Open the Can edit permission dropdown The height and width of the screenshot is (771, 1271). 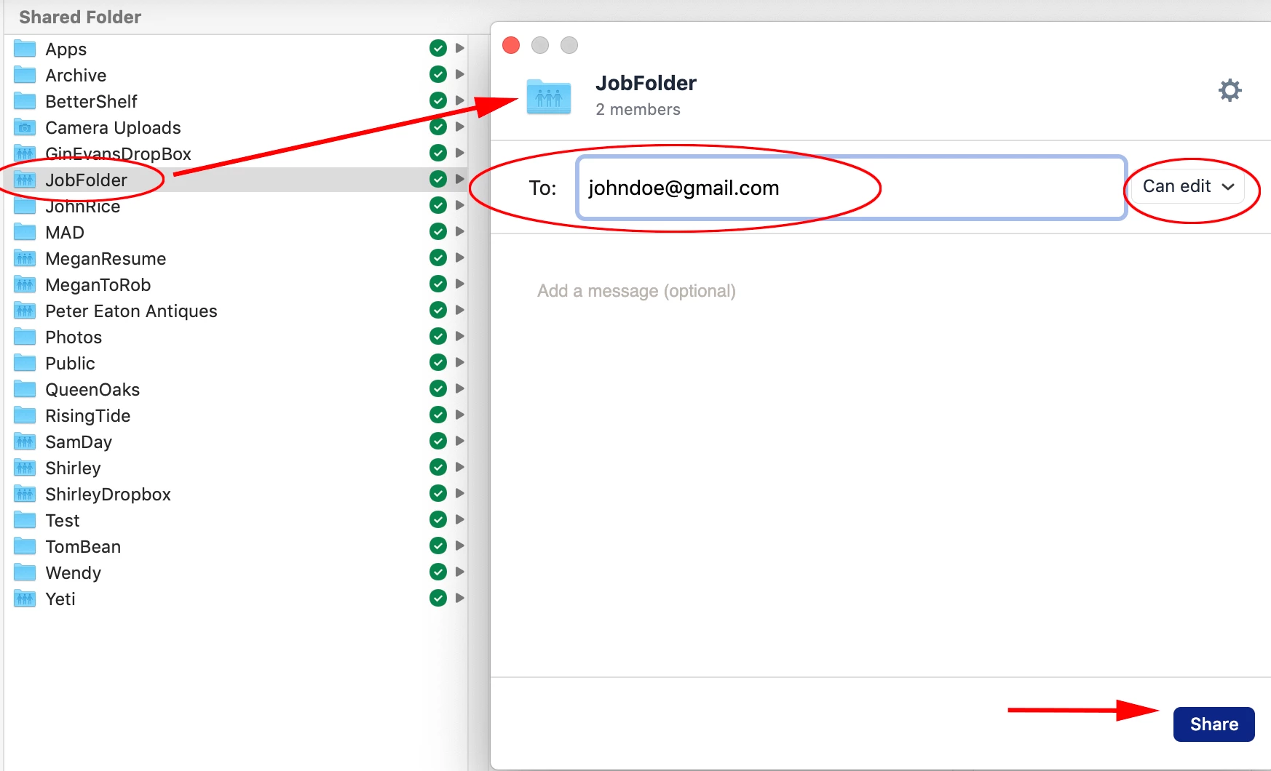1188,187
